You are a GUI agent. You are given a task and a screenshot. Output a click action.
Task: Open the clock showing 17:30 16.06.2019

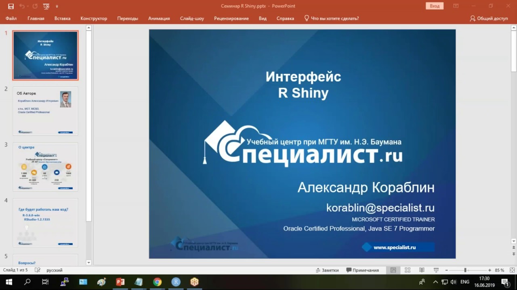point(484,282)
